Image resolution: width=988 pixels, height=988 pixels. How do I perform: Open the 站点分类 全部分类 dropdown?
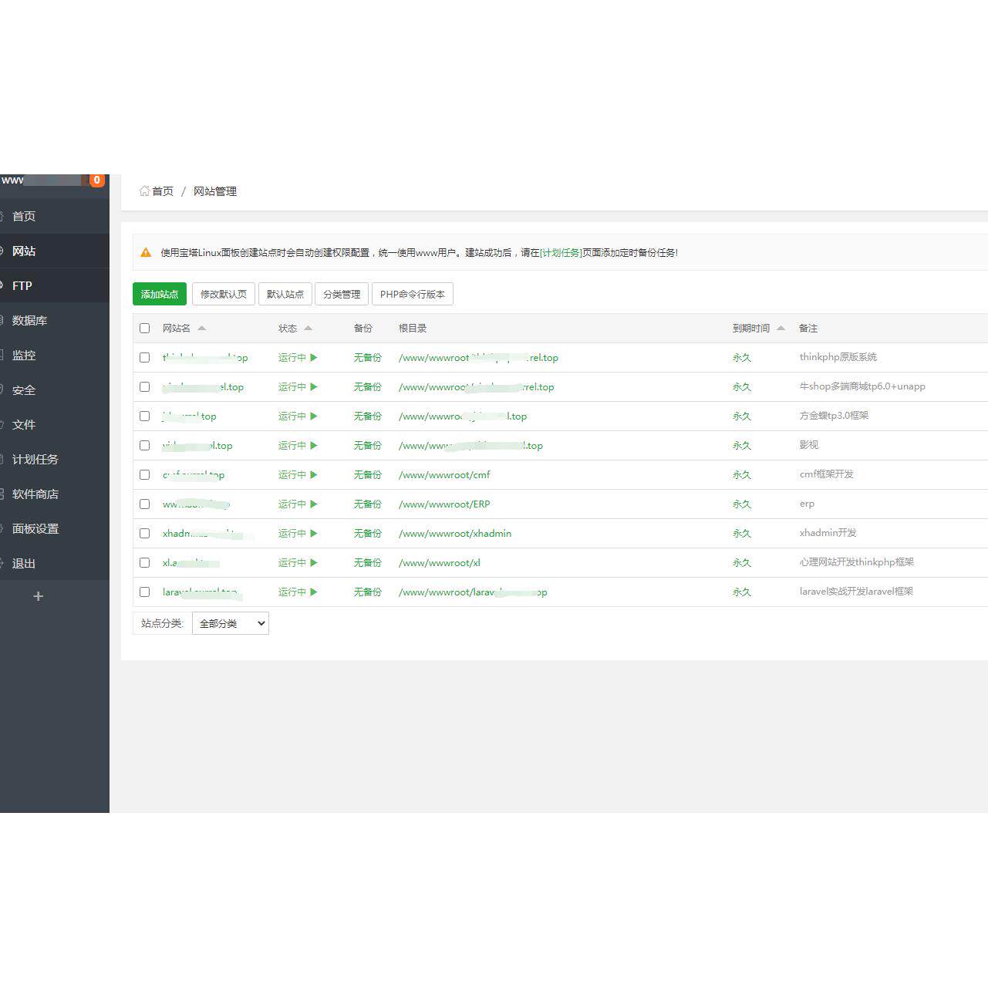coord(230,623)
